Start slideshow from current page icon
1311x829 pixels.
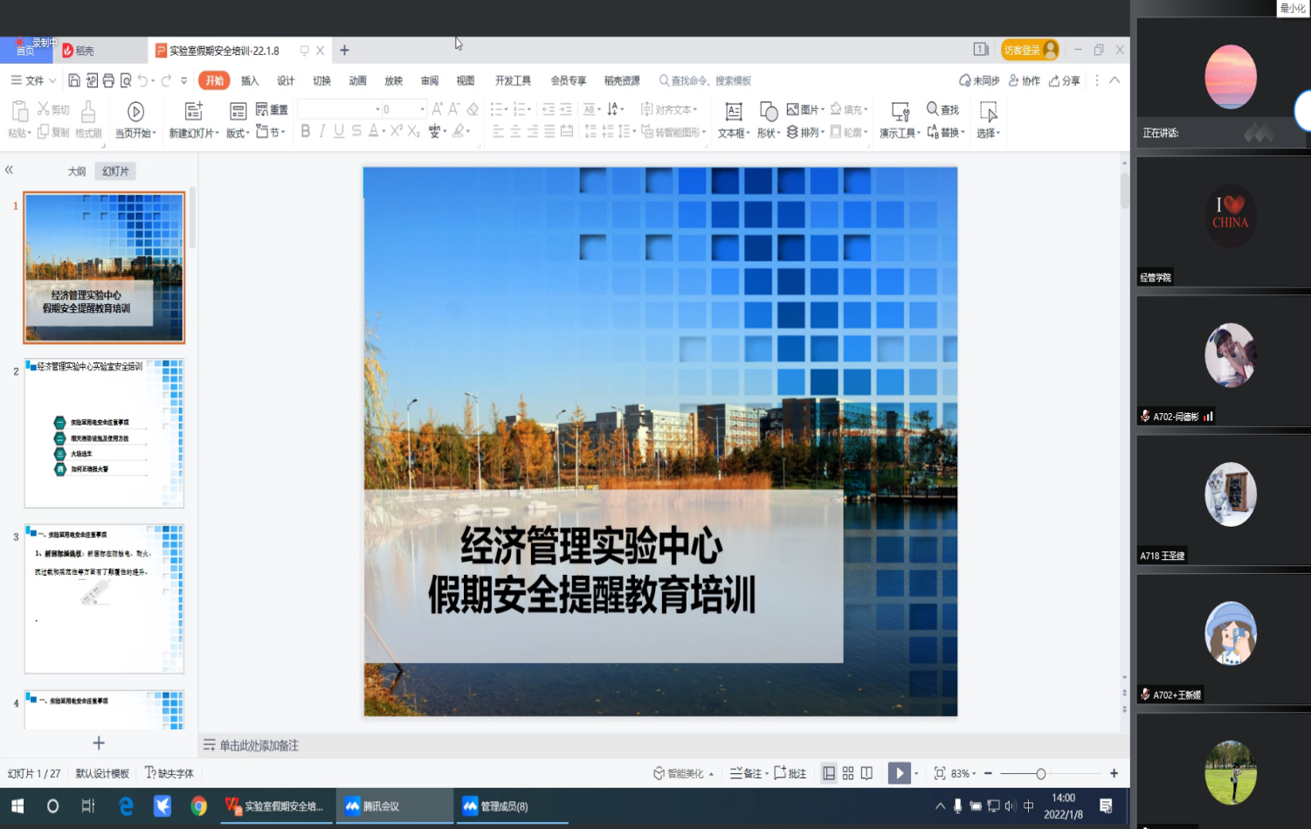click(135, 111)
